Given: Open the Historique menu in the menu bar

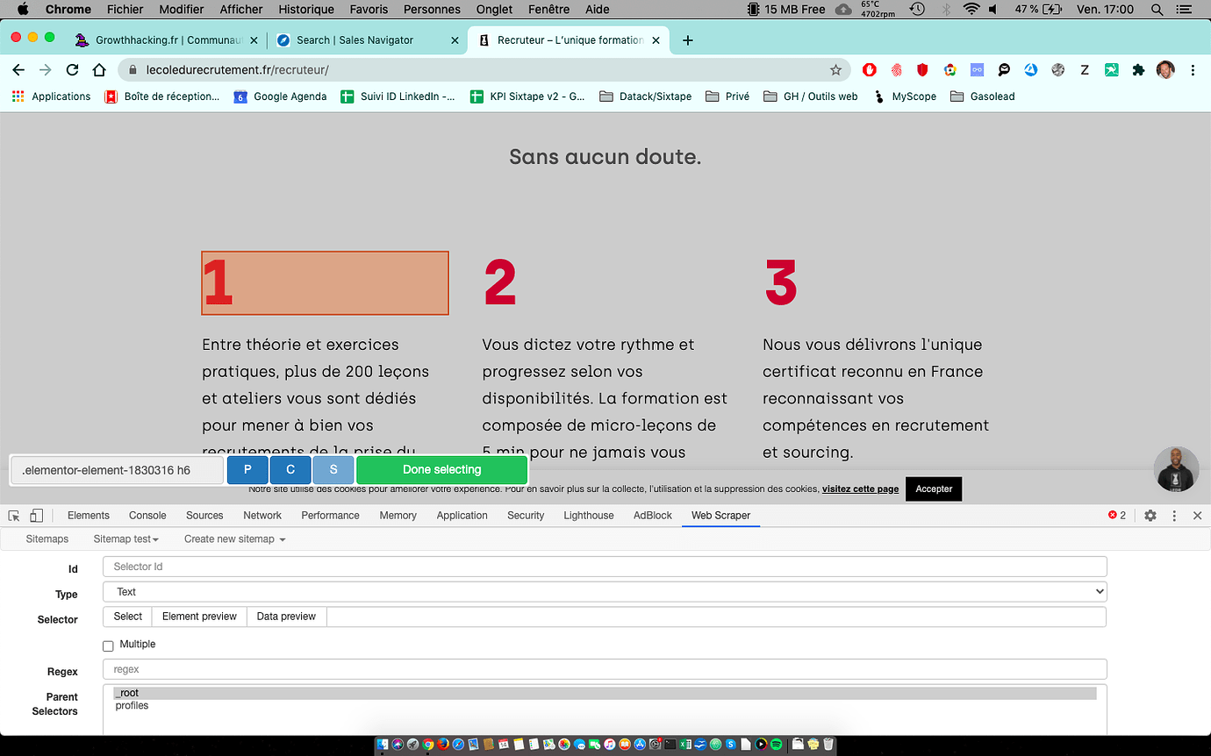Looking at the screenshot, I should pyautogui.click(x=305, y=10).
